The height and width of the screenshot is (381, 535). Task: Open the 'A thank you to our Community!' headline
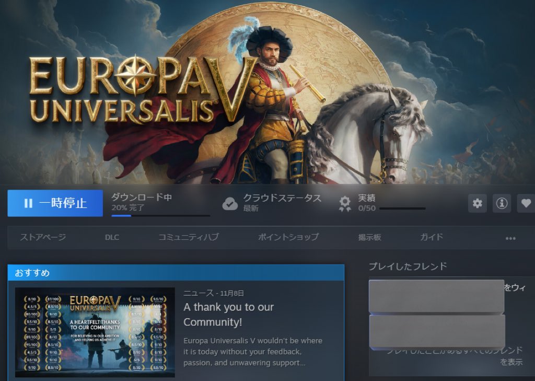[229, 315]
